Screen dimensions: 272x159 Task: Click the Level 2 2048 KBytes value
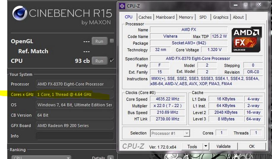(226, 112)
